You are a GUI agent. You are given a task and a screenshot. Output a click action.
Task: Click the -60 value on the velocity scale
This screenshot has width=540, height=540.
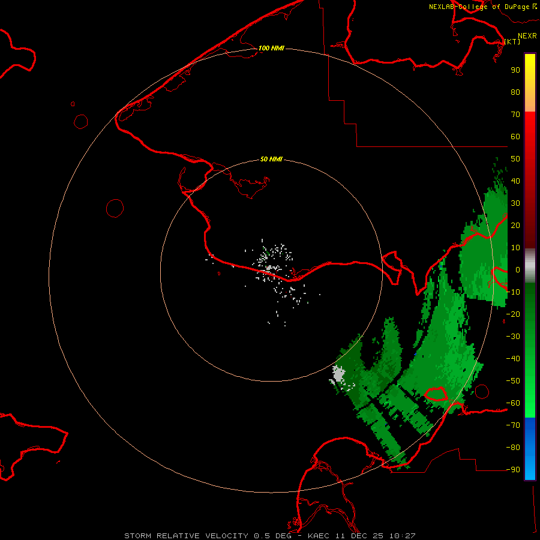click(x=513, y=403)
